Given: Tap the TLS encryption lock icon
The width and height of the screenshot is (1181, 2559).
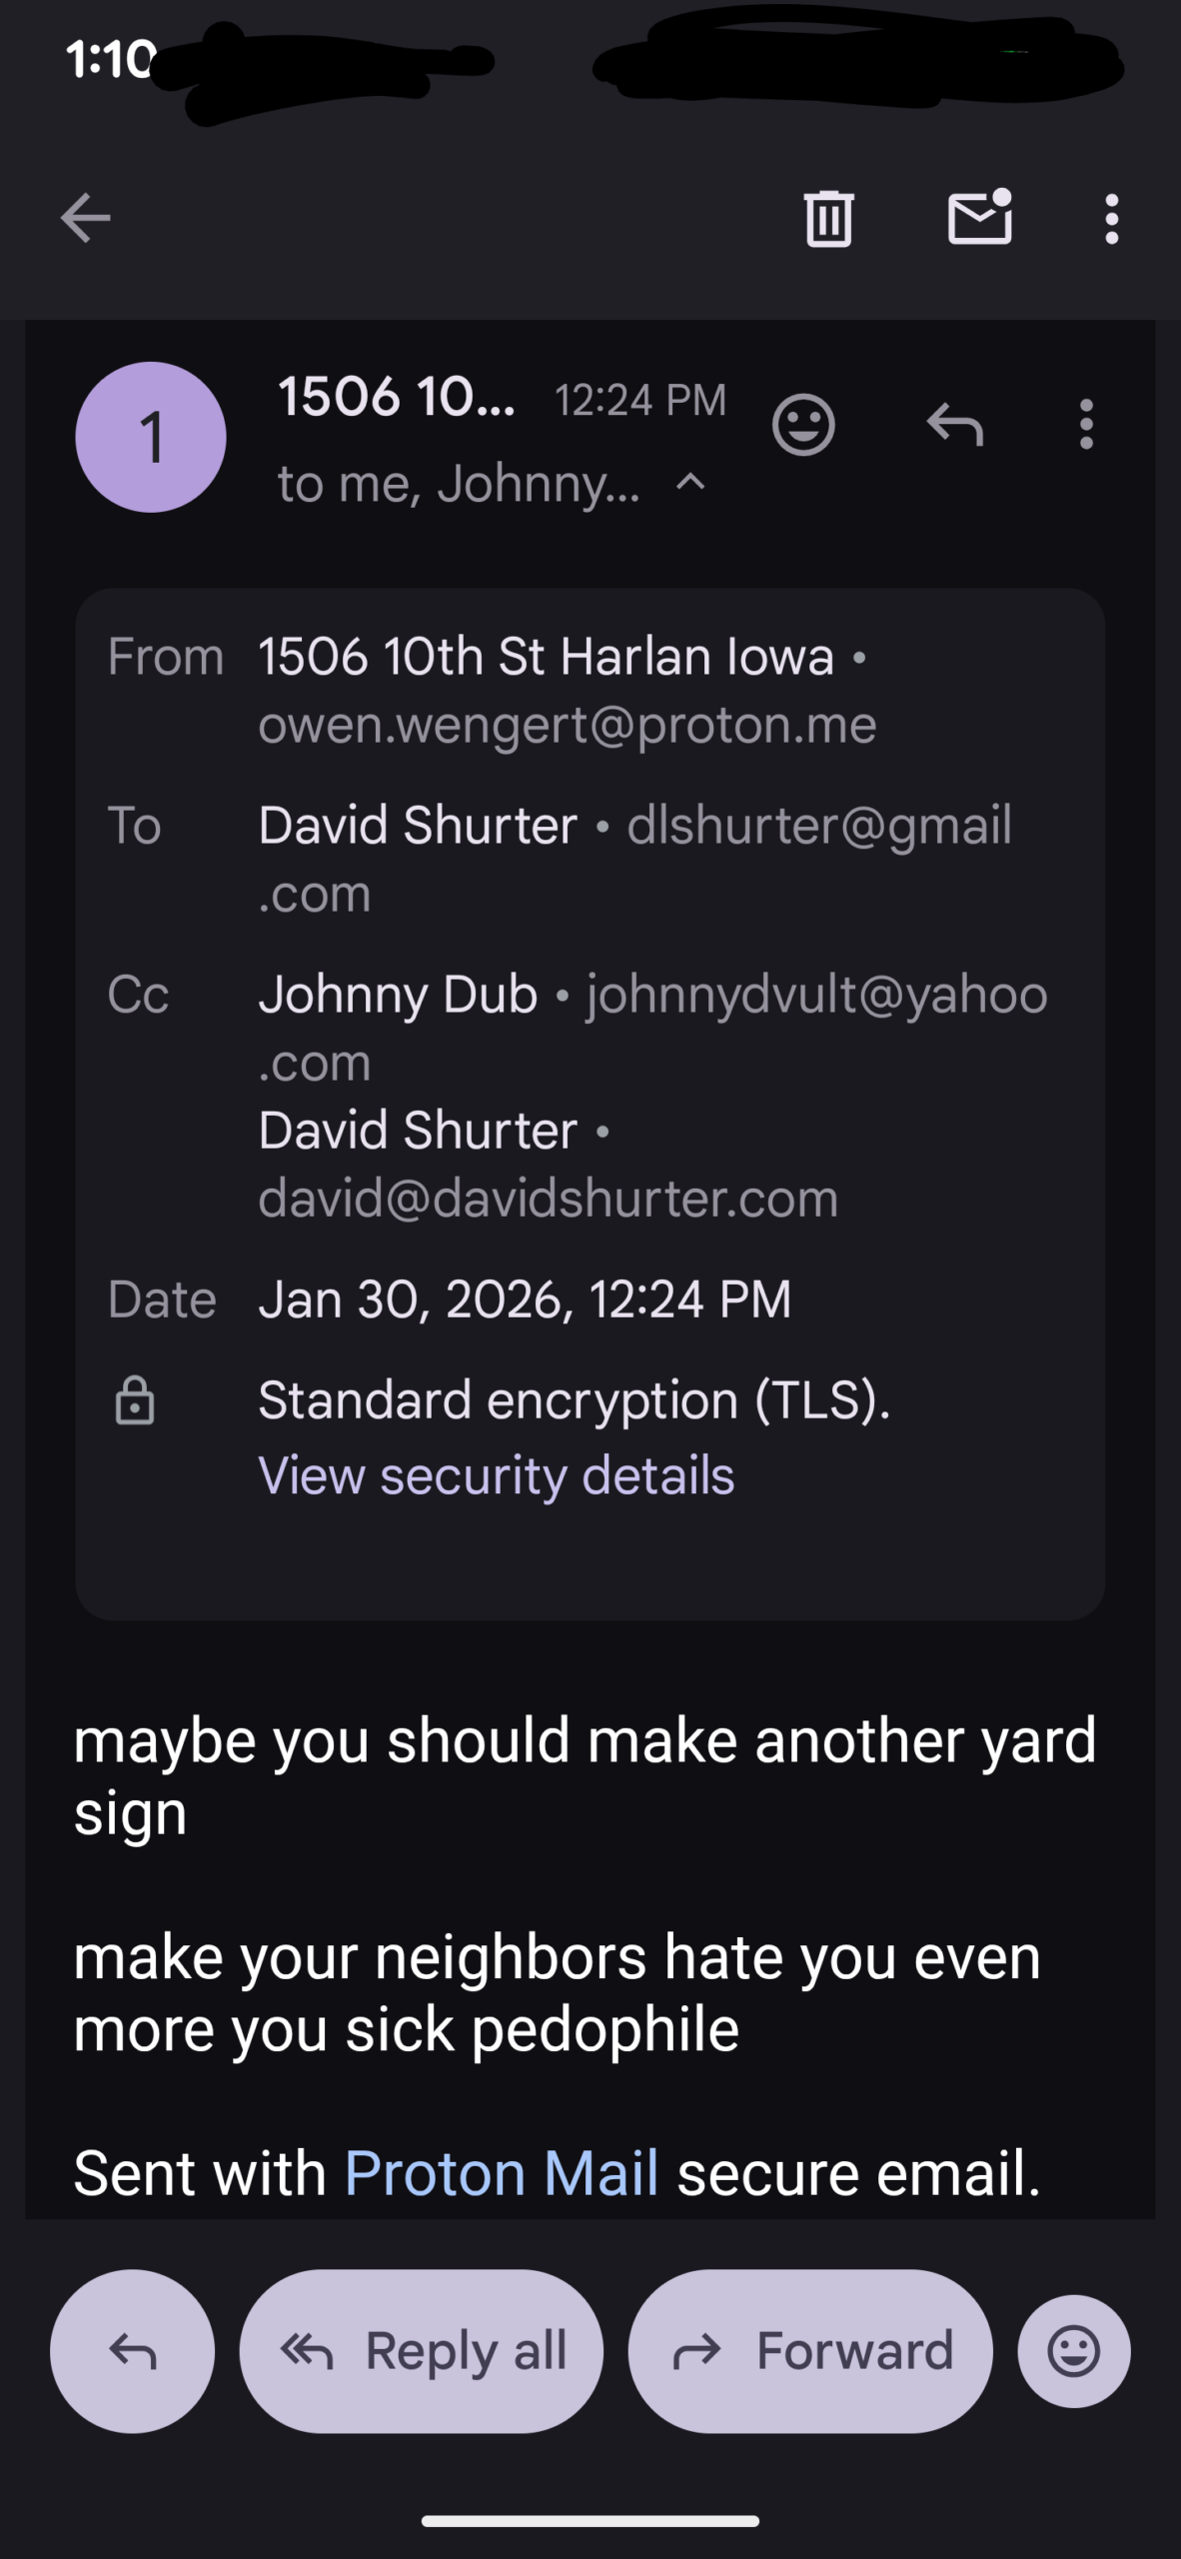Looking at the screenshot, I should [135, 1399].
